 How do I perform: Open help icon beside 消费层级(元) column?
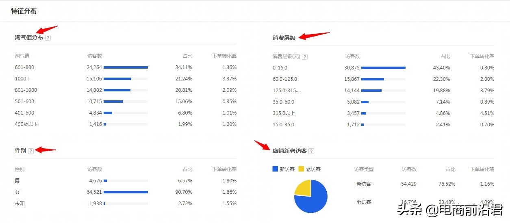pos(305,57)
